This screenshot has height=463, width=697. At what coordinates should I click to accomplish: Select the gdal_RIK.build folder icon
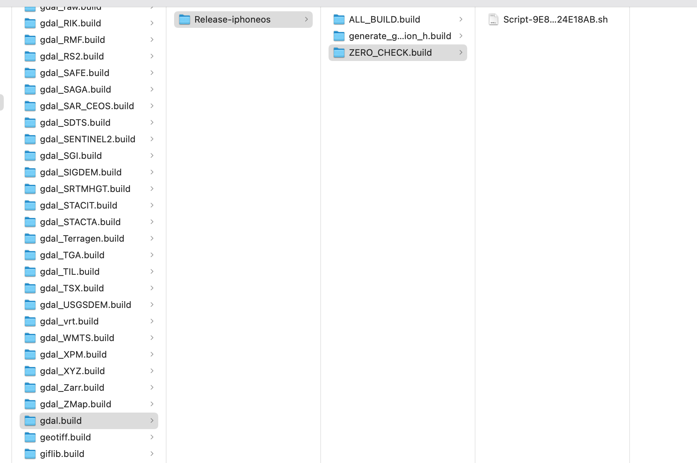coord(30,23)
